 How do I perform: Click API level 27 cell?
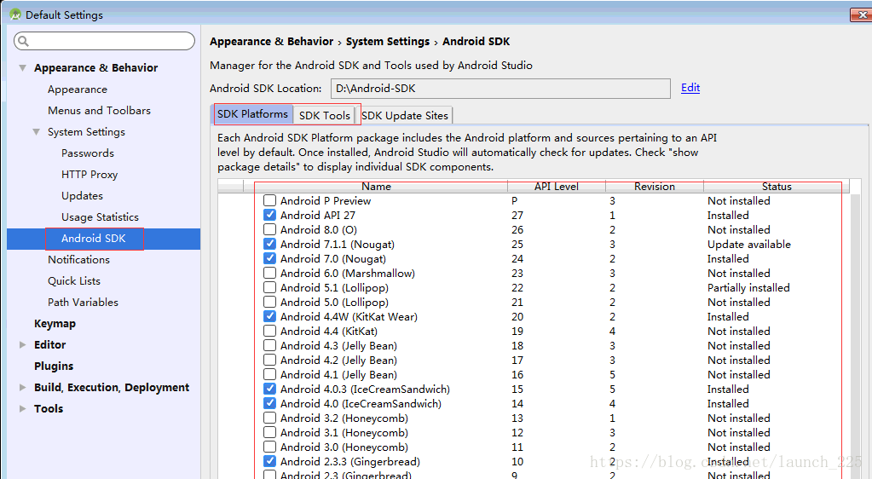(x=517, y=216)
